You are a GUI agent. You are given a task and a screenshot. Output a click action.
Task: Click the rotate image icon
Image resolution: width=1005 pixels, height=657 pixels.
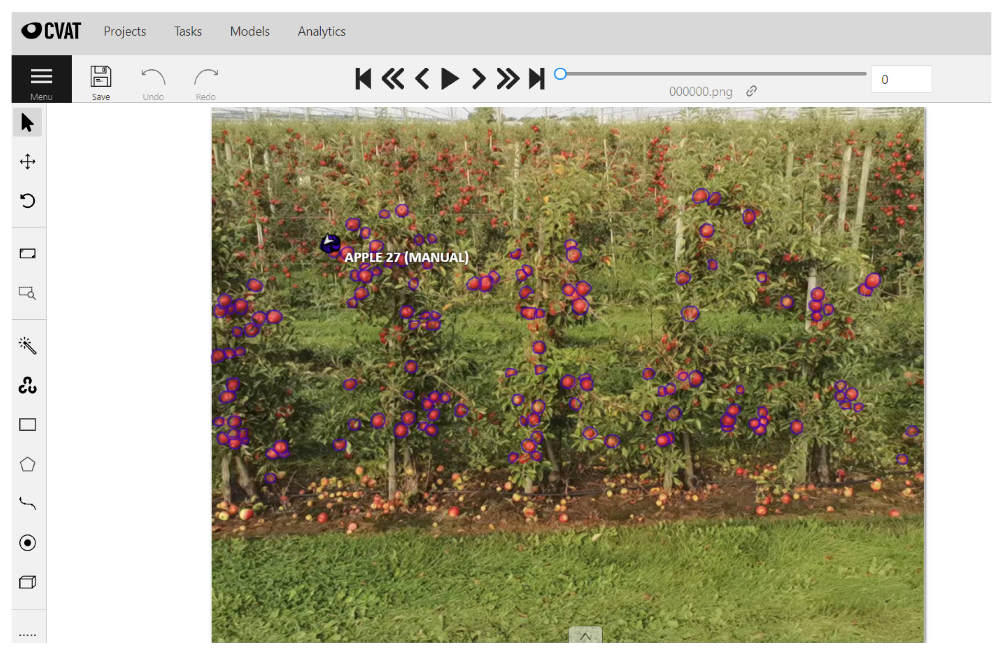coord(28,201)
